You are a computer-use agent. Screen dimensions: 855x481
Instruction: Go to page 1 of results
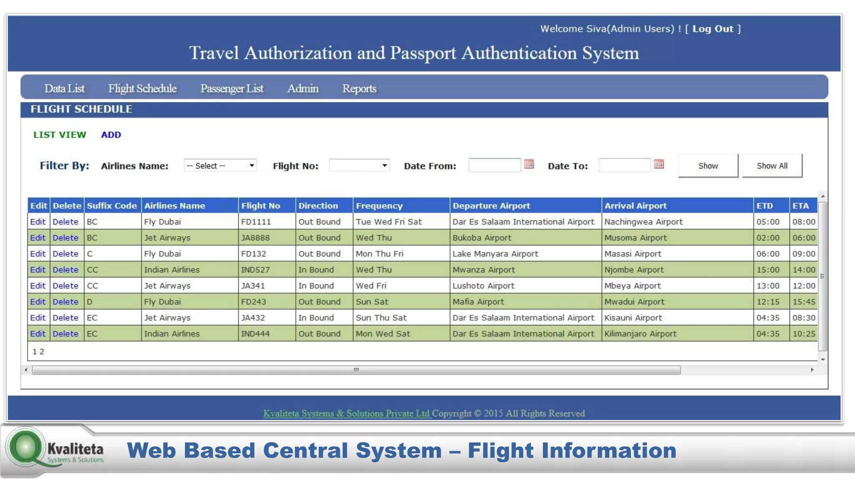pos(35,352)
